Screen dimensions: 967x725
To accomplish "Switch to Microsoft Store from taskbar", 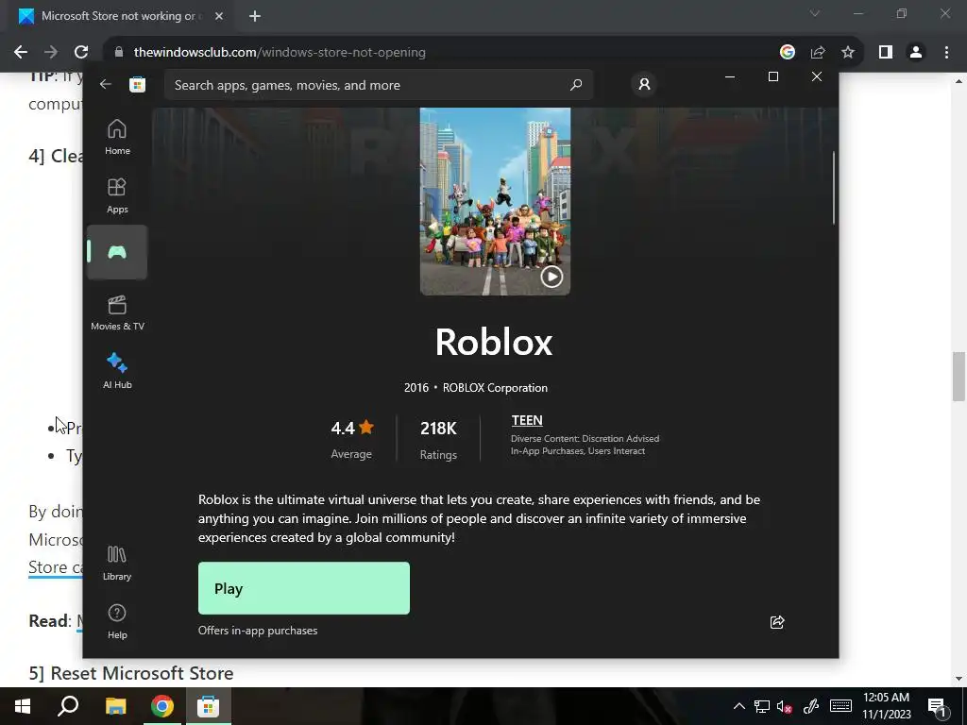I will coord(208,706).
